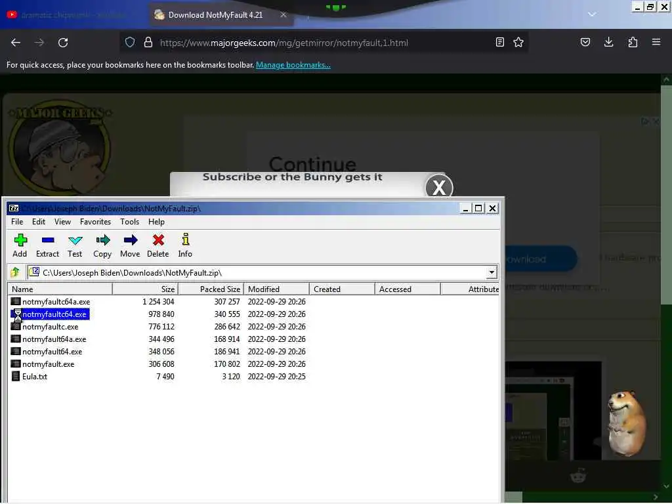The height and width of the screenshot is (504, 672).
Task: Go back in Firefox
Action: click(x=16, y=43)
